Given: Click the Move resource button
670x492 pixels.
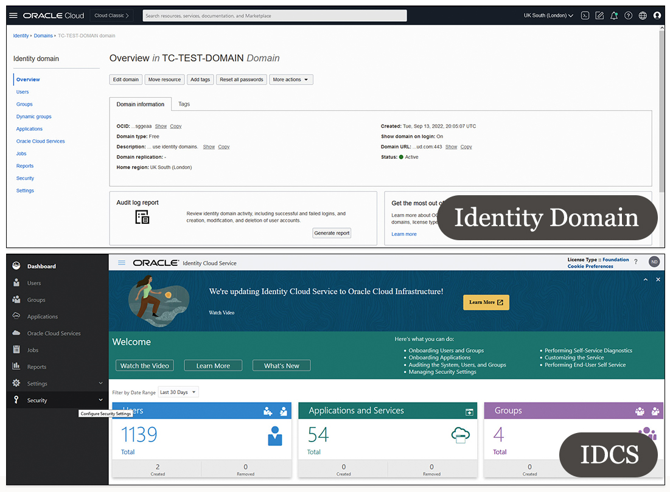Looking at the screenshot, I should [x=164, y=80].
